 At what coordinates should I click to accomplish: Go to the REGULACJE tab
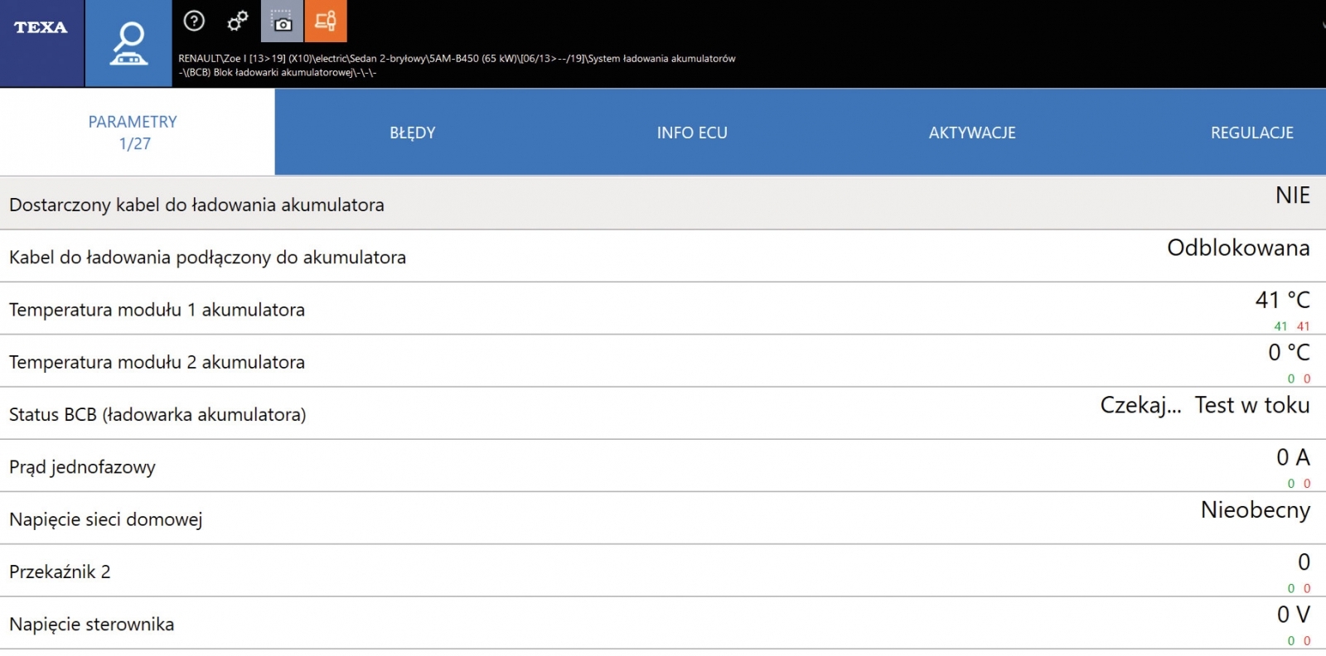pyautogui.click(x=1251, y=133)
